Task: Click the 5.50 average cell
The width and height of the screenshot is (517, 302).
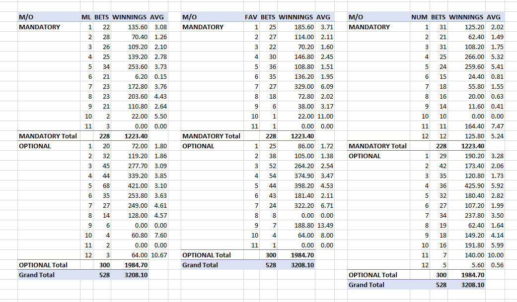Action: 160,116
